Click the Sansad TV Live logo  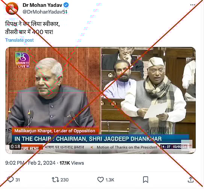pyautogui.click(x=23, y=60)
